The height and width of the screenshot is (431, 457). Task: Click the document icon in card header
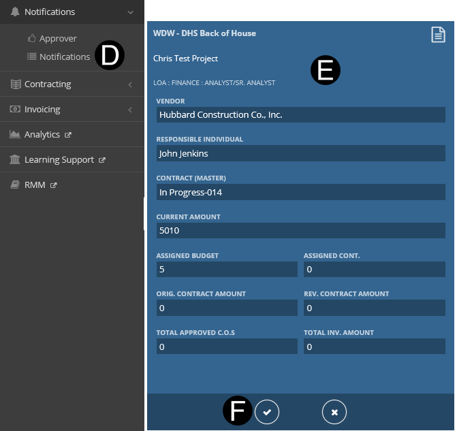click(438, 35)
